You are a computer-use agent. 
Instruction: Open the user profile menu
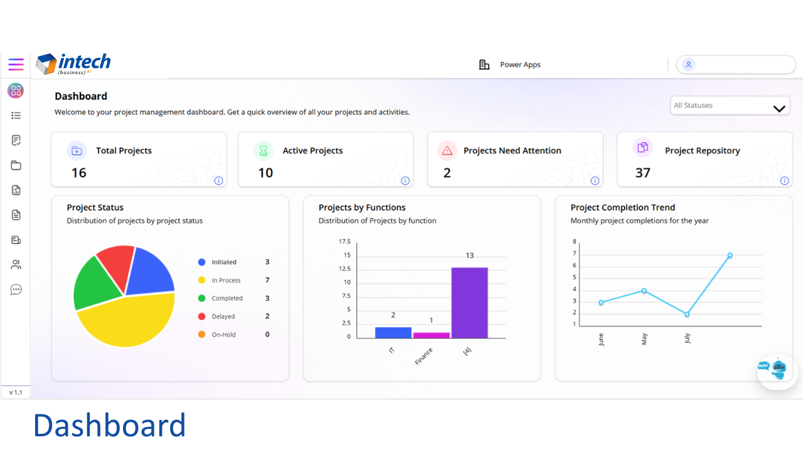tap(736, 65)
